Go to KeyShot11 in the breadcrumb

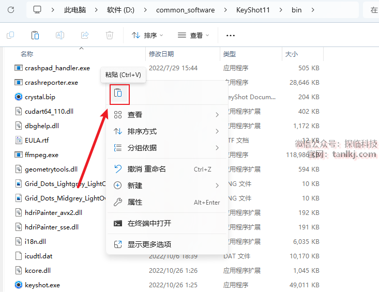(253, 10)
